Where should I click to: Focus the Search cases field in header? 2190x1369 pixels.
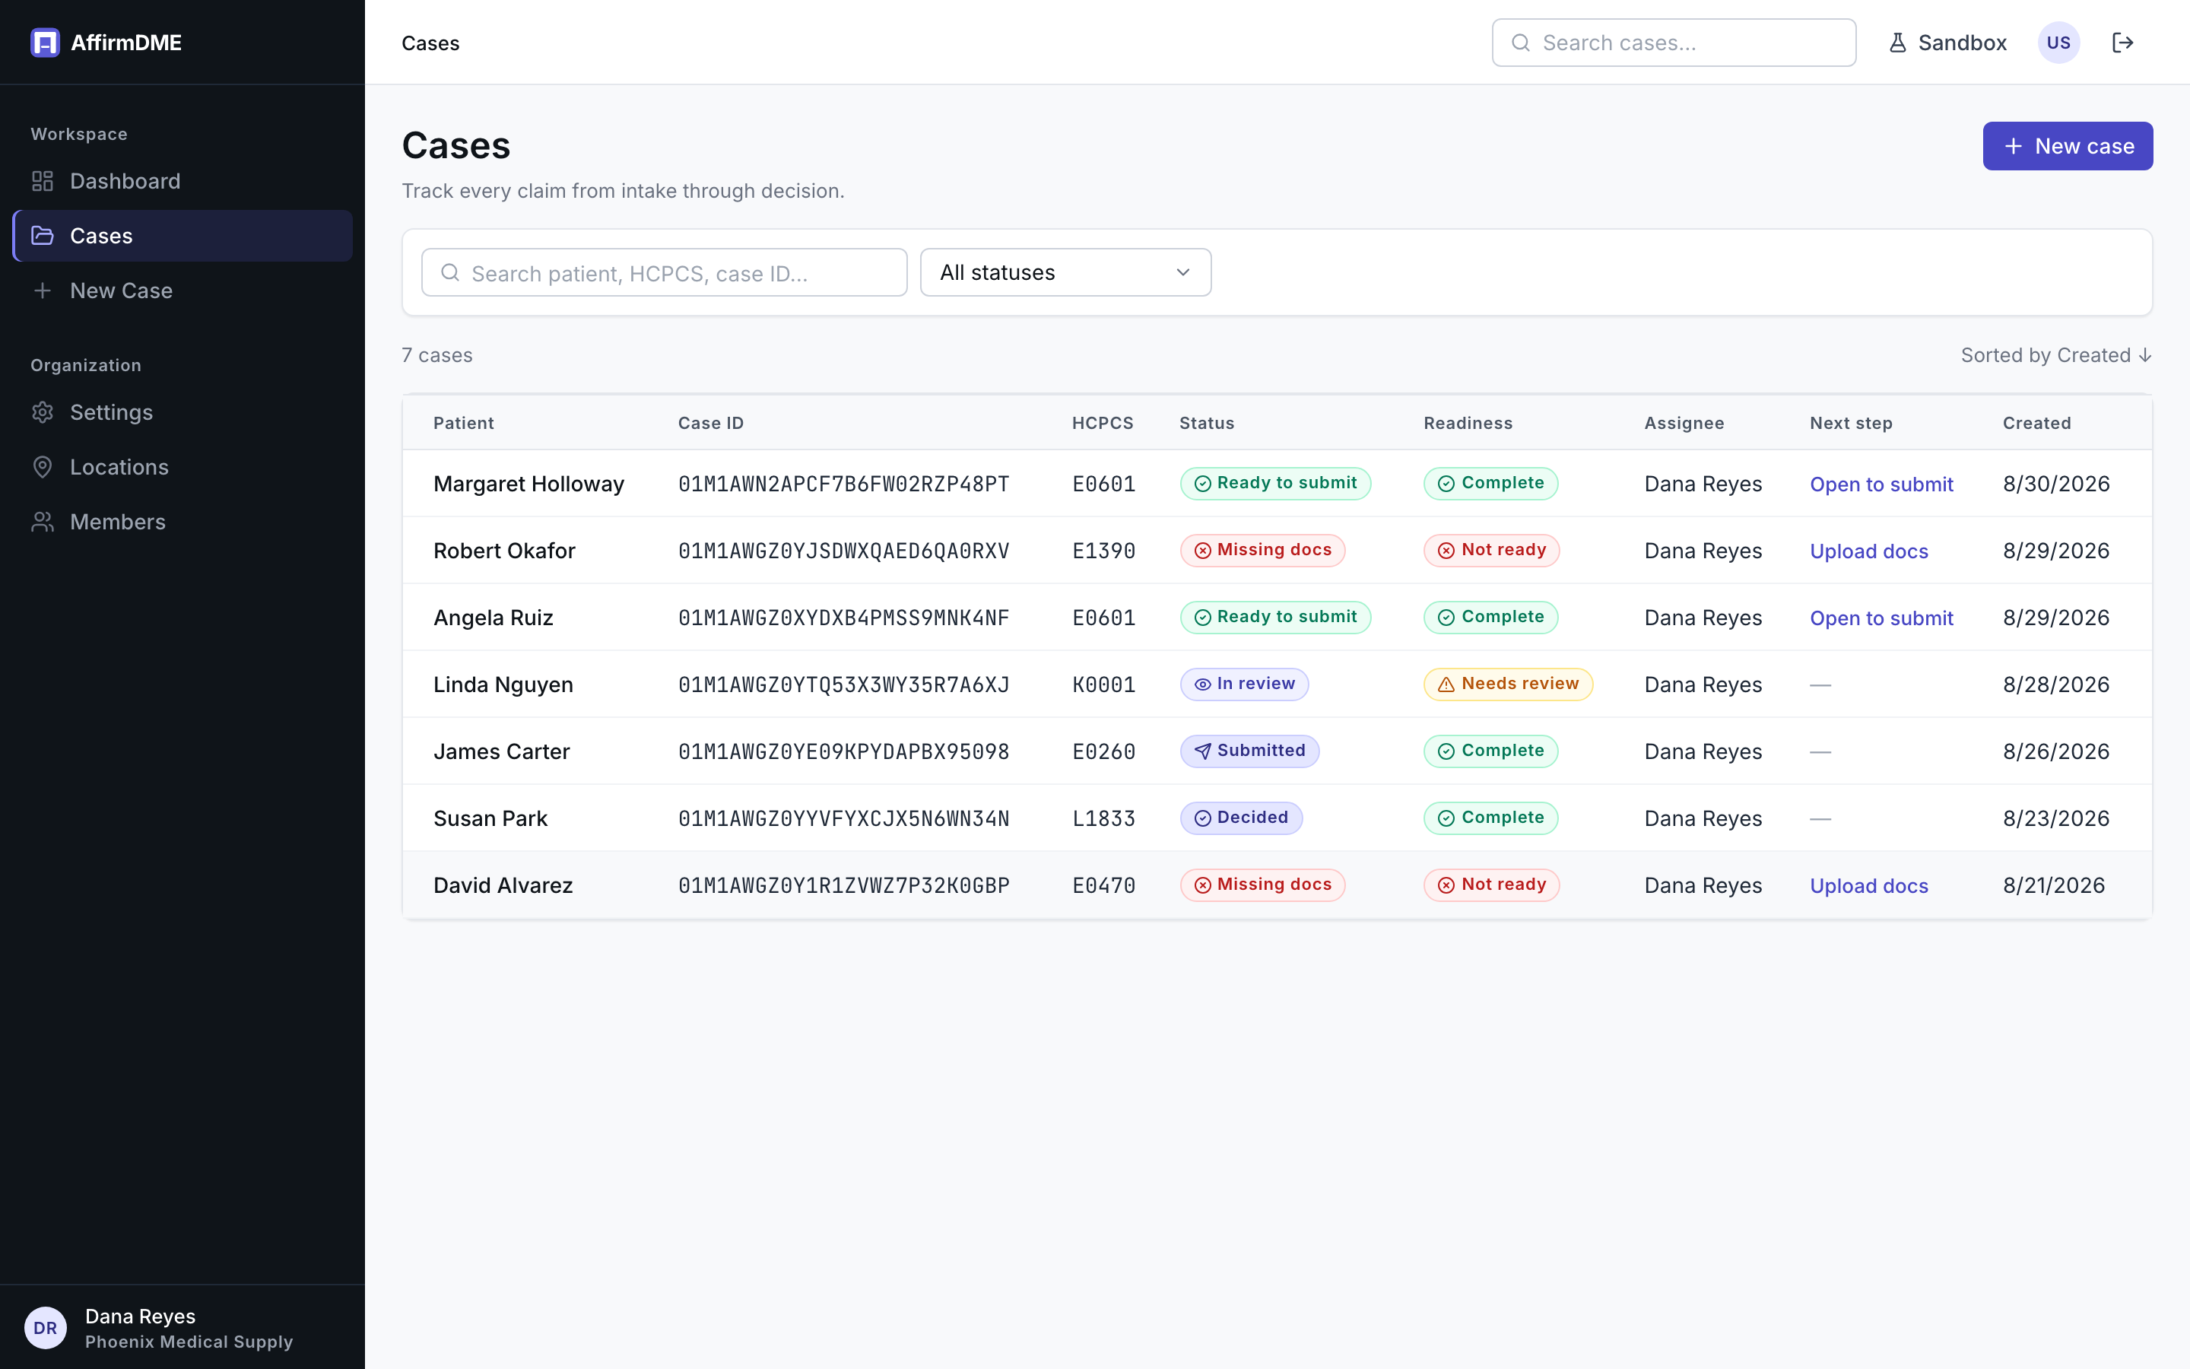tap(1673, 43)
